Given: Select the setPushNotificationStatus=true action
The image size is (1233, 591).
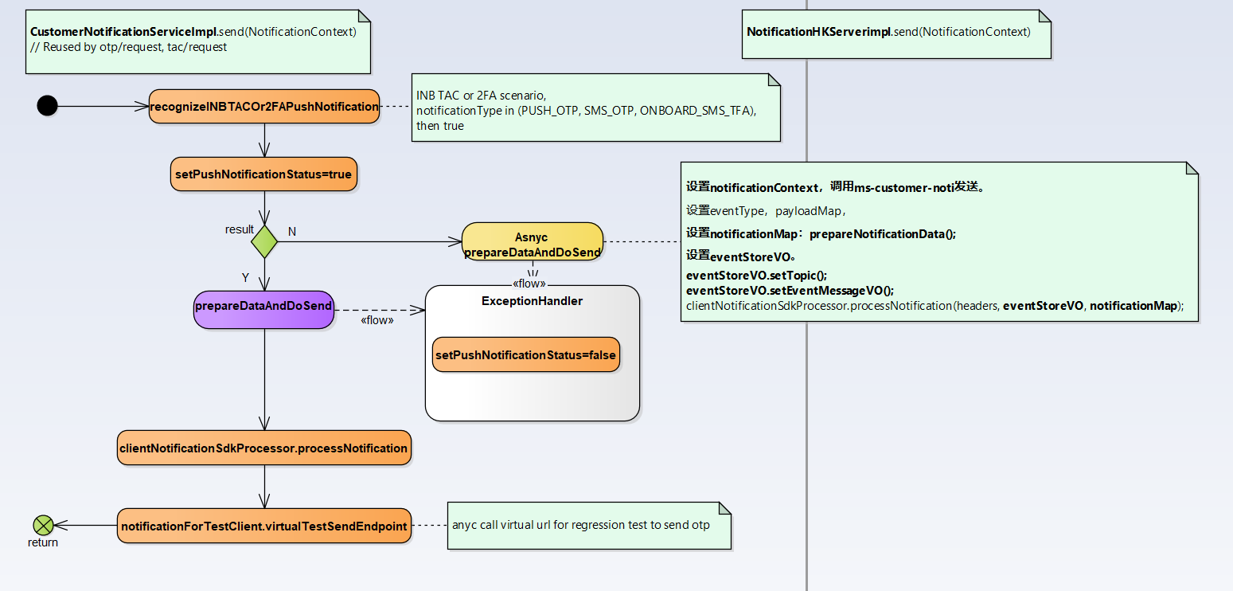Looking at the screenshot, I should coord(263,174).
